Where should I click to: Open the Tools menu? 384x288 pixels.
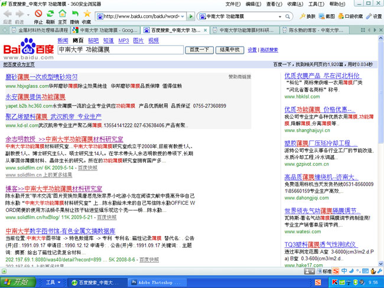[316, 4]
